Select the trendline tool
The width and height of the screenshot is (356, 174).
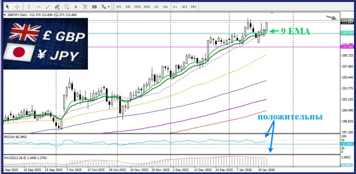(48, 7)
